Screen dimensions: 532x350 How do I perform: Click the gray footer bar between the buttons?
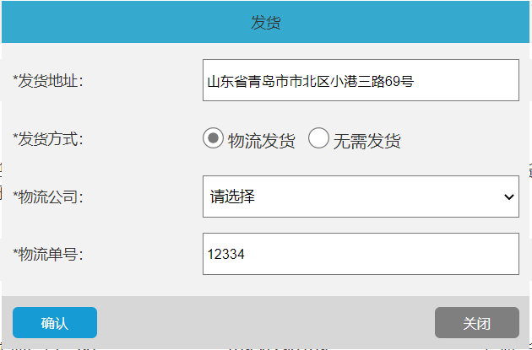click(266, 322)
